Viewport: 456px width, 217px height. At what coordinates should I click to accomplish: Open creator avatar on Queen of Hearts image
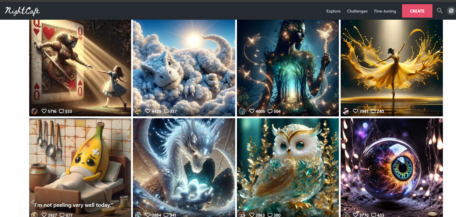pos(34,111)
